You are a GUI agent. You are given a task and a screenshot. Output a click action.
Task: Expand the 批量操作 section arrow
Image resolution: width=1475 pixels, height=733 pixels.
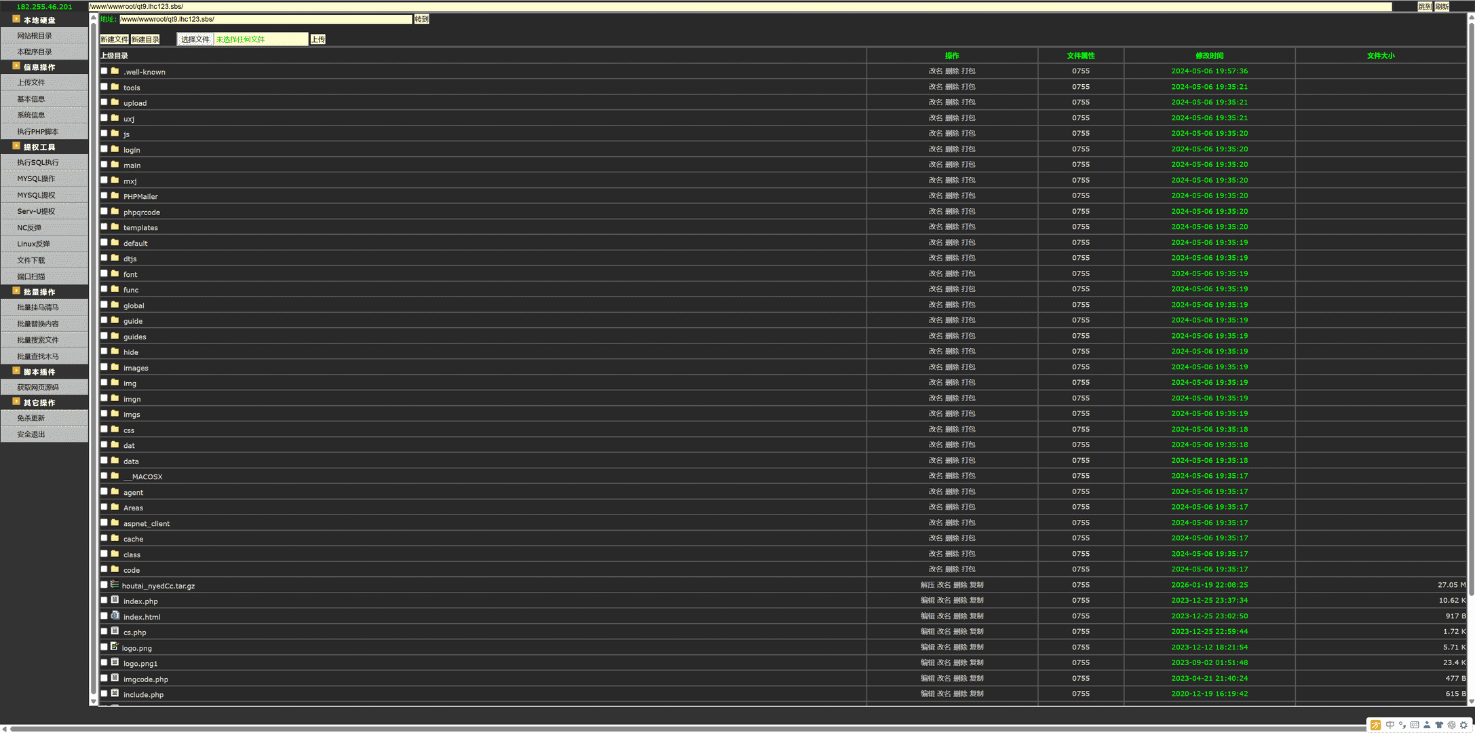coord(16,291)
